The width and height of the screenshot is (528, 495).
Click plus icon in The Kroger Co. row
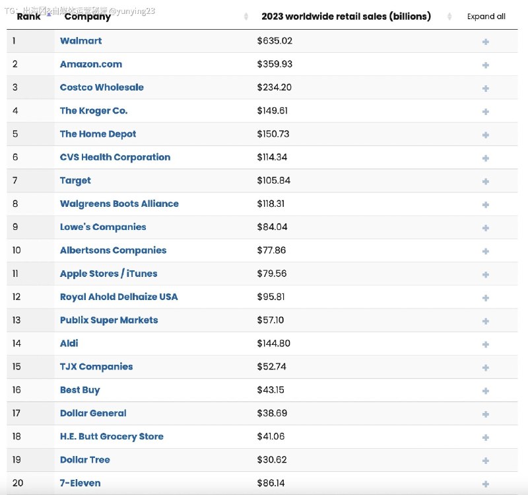(485, 112)
